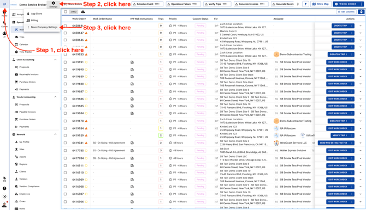The image size is (366, 210).
Task: Open the Generate Invoices quick filter
Action: pos(251,4)
